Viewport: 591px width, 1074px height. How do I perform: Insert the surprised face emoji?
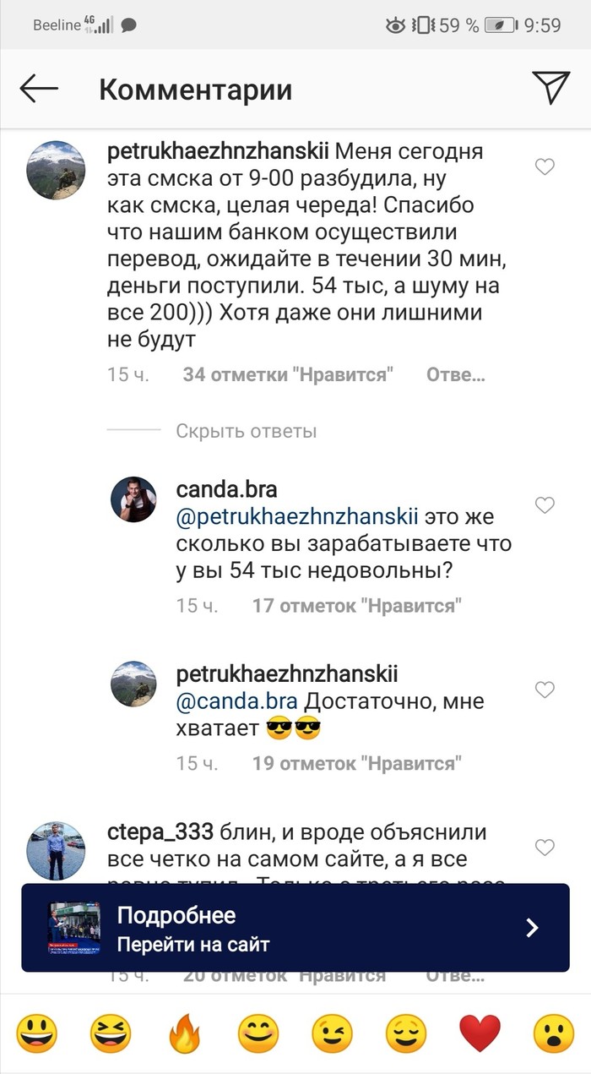pyautogui.click(x=553, y=1033)
